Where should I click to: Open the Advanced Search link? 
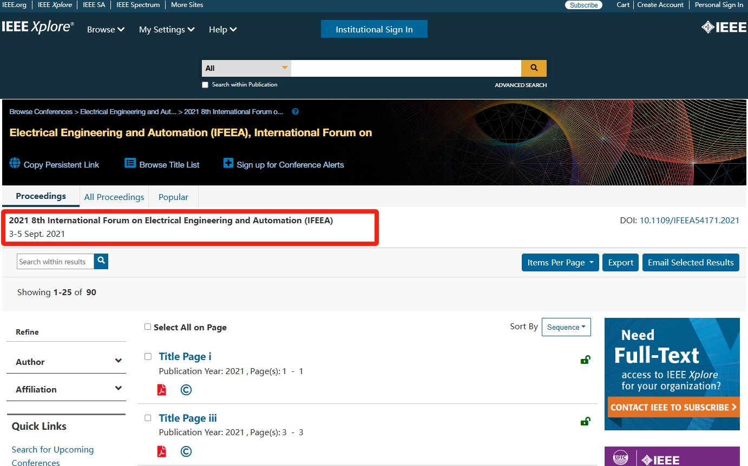coord(521,85)
